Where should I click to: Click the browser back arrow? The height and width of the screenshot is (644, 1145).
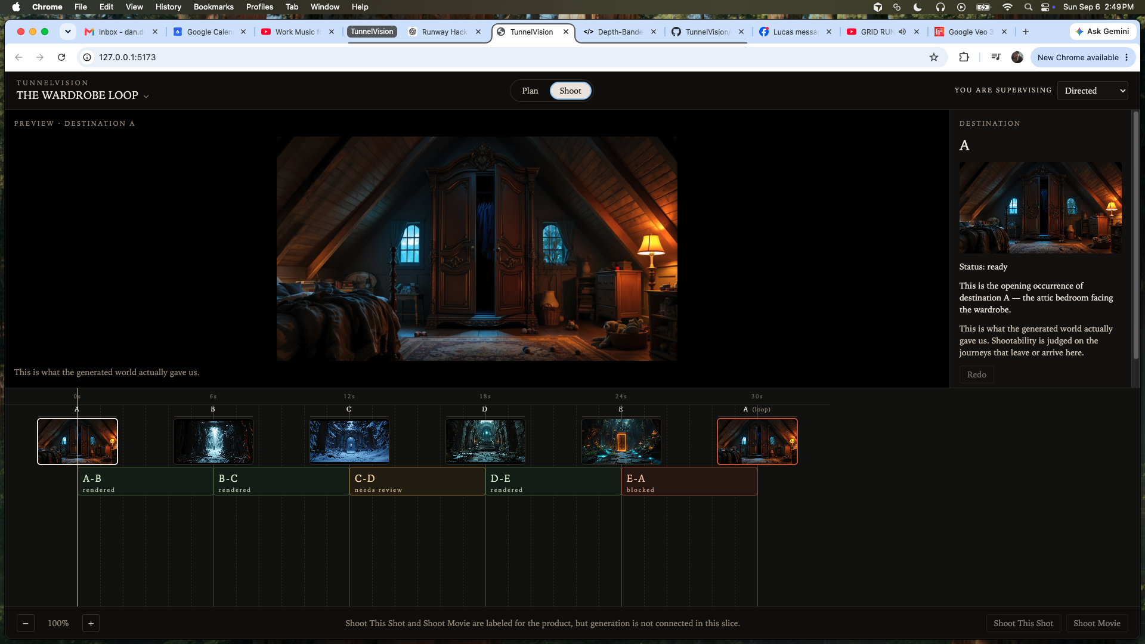click(x=18, y=57)
